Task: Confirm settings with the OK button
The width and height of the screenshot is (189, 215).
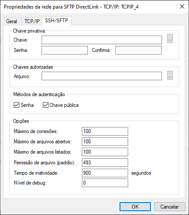Action: point(135,206)
